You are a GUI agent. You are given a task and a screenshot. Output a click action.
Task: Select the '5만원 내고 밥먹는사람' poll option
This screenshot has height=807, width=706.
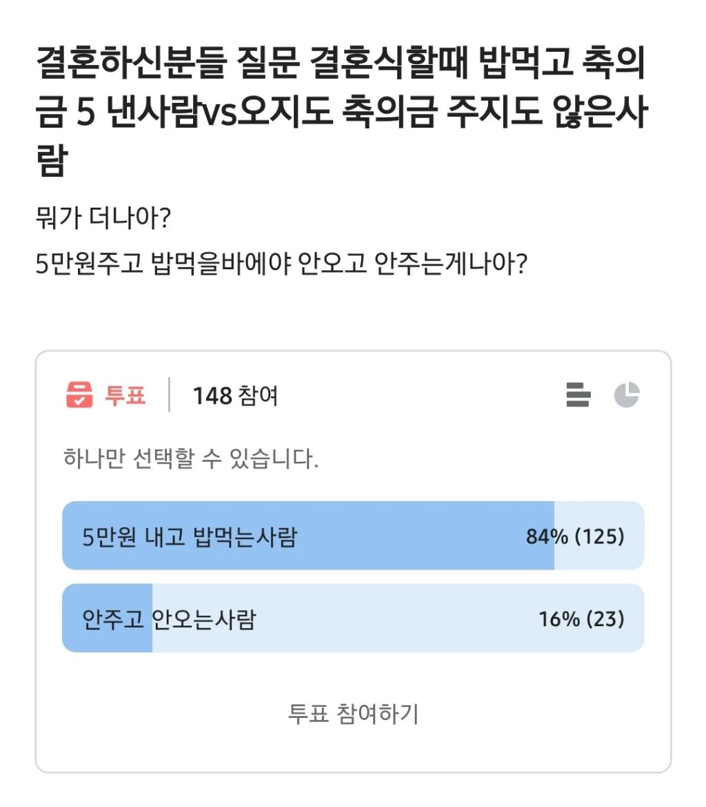(190, 536)
